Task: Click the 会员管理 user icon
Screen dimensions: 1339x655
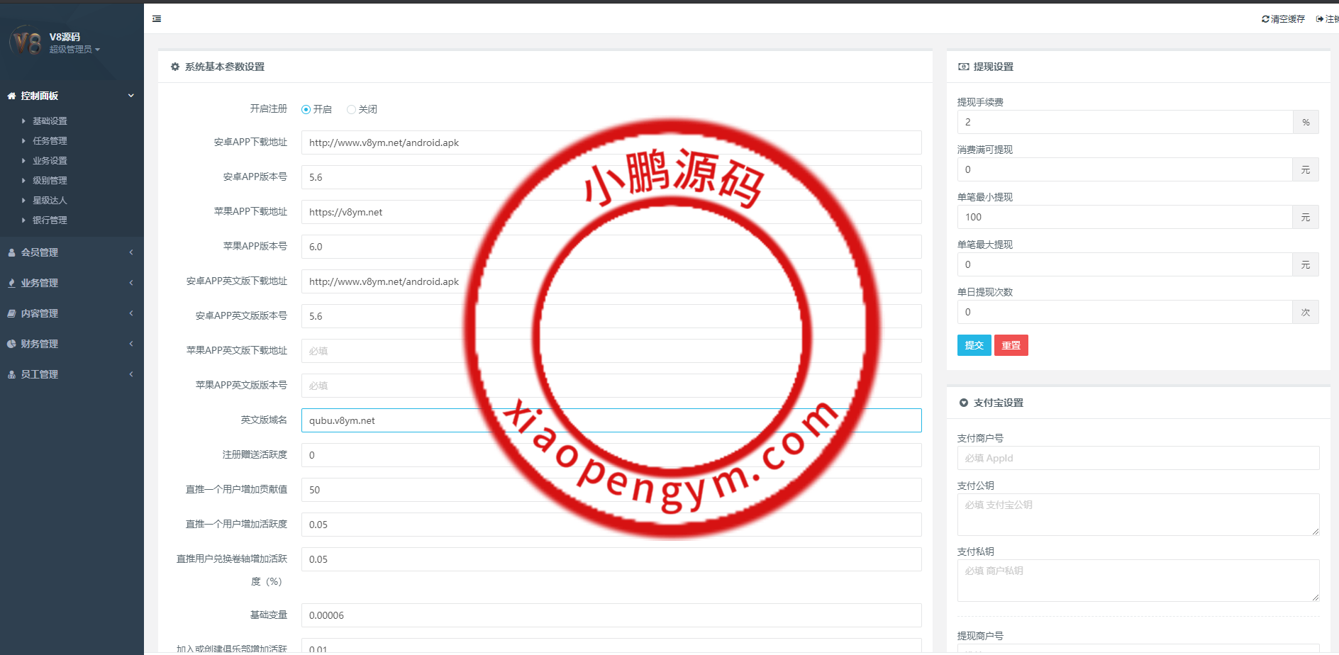Action: [11, 252]
